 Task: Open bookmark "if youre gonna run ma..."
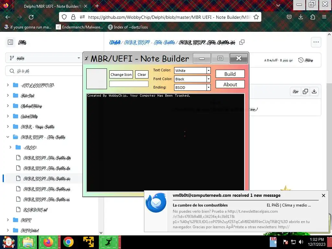28,27
